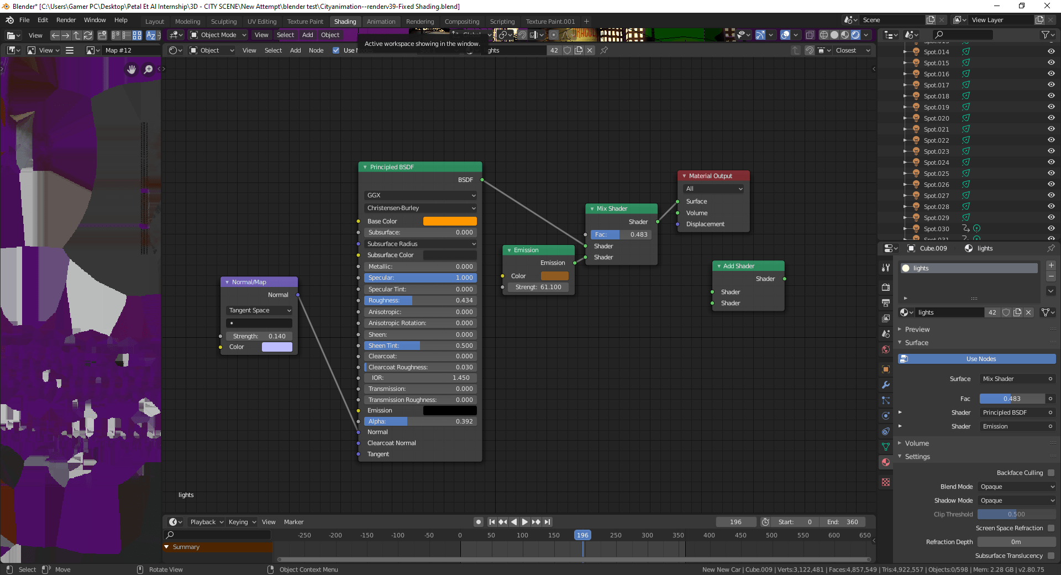The image size is (1061, 575).
Task: Open the GGX distribution dropdown
Action: tap(420, 195)
